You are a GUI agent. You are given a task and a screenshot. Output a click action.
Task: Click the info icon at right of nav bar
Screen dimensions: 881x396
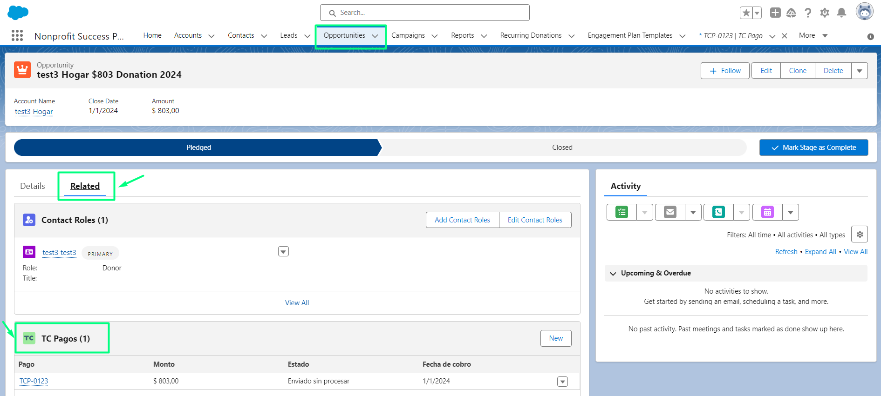click(870, 37)
